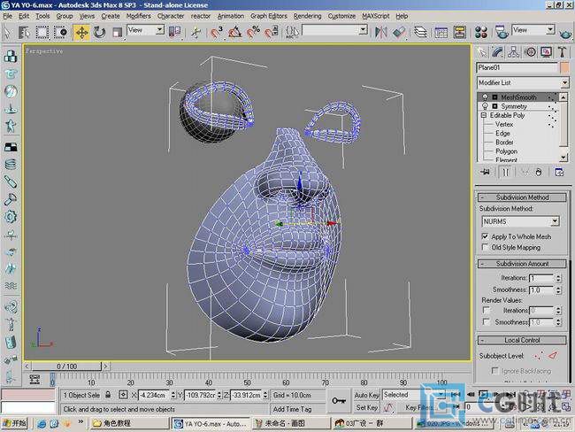Open the Animation menu
Viewport: 575px width, 432px height.
point(230,16)
